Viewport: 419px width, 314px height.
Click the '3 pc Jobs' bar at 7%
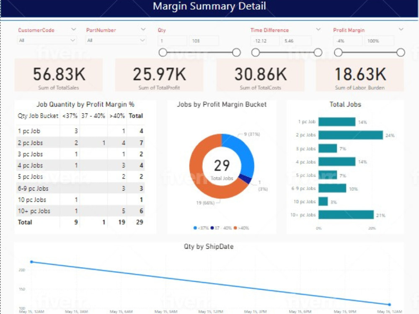328,148
